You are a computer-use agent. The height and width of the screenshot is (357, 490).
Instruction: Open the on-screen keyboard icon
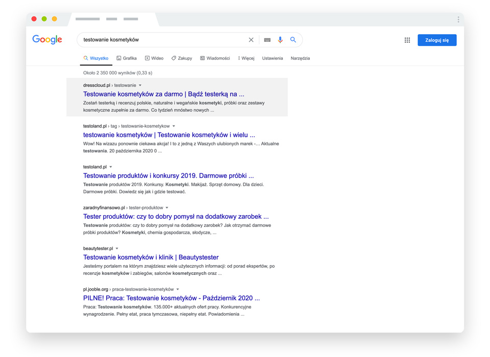pyautogui.click(x=267, y=40)
